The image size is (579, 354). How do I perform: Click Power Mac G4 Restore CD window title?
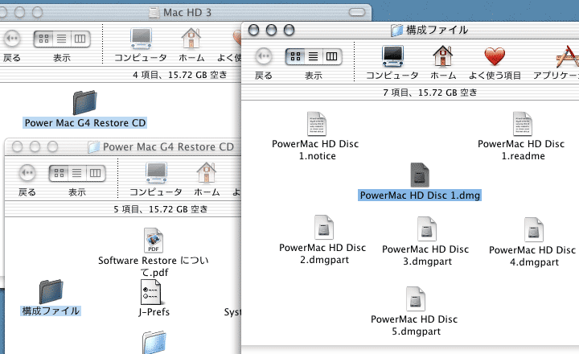coord(168,146)
